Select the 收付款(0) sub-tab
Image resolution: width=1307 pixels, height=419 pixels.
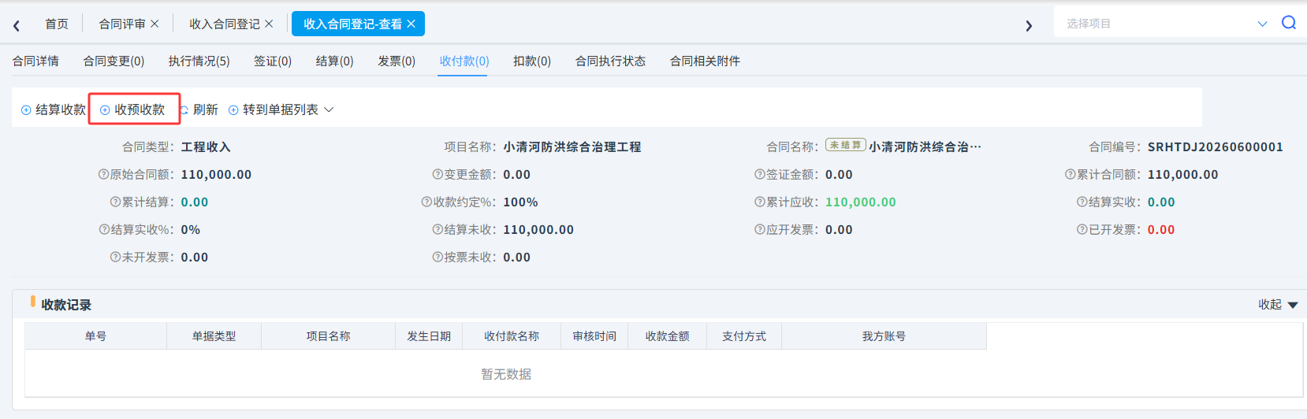[464, 61]
